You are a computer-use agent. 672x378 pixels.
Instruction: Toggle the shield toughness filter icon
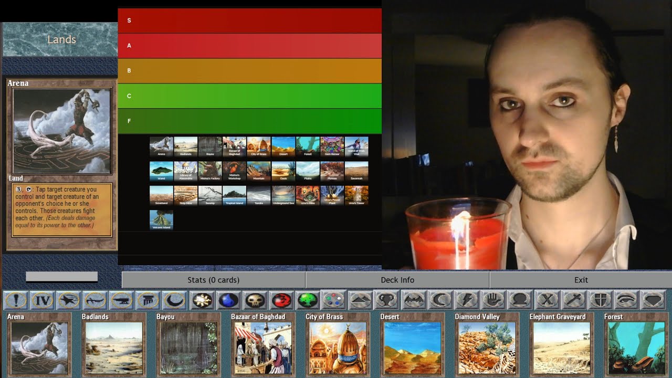point(600,300)
